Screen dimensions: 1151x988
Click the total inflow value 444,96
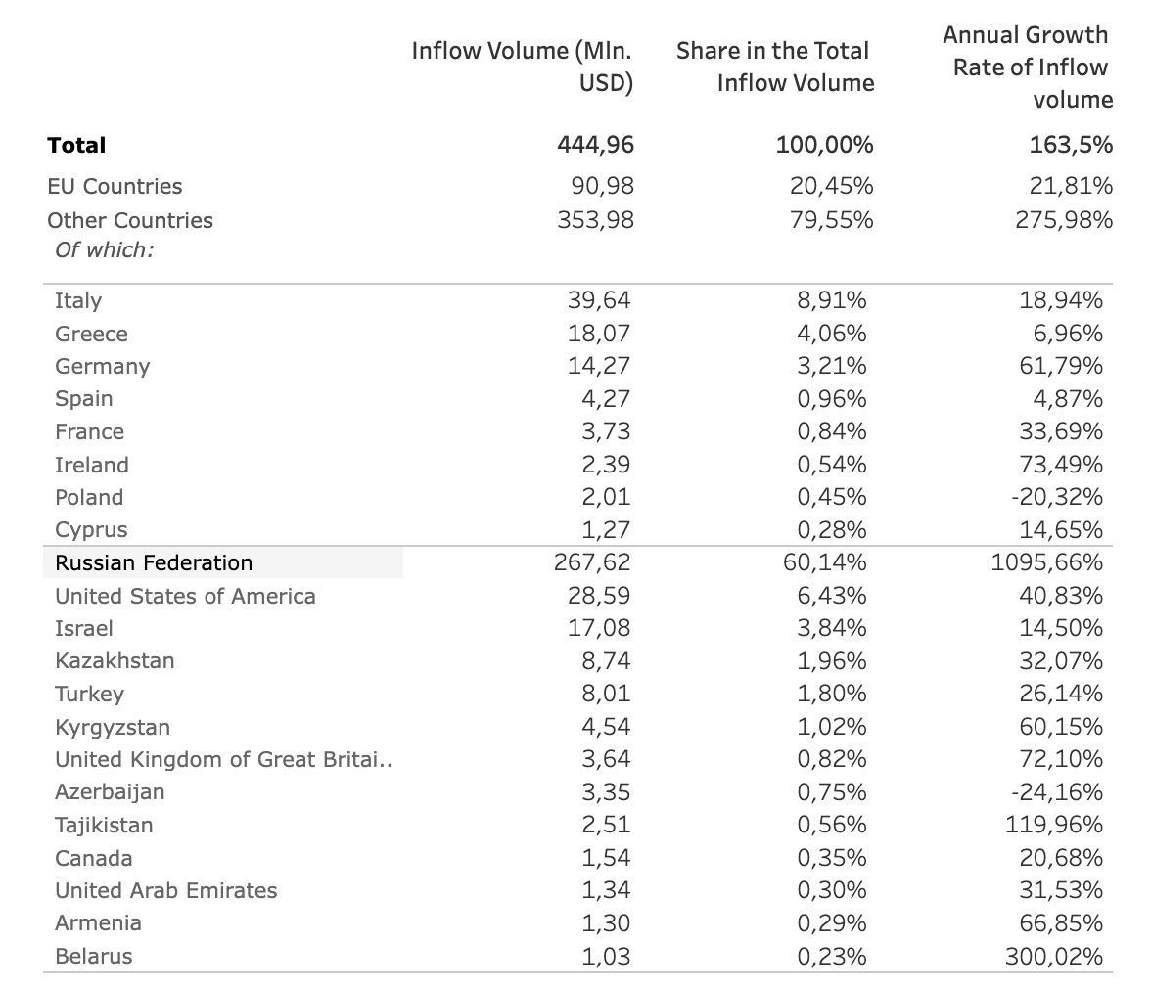coord(595,145)
